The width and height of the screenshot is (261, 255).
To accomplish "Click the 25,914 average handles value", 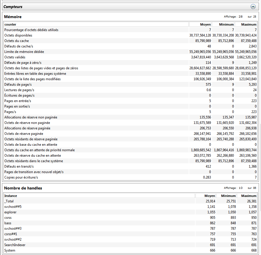I will point(210,201).
